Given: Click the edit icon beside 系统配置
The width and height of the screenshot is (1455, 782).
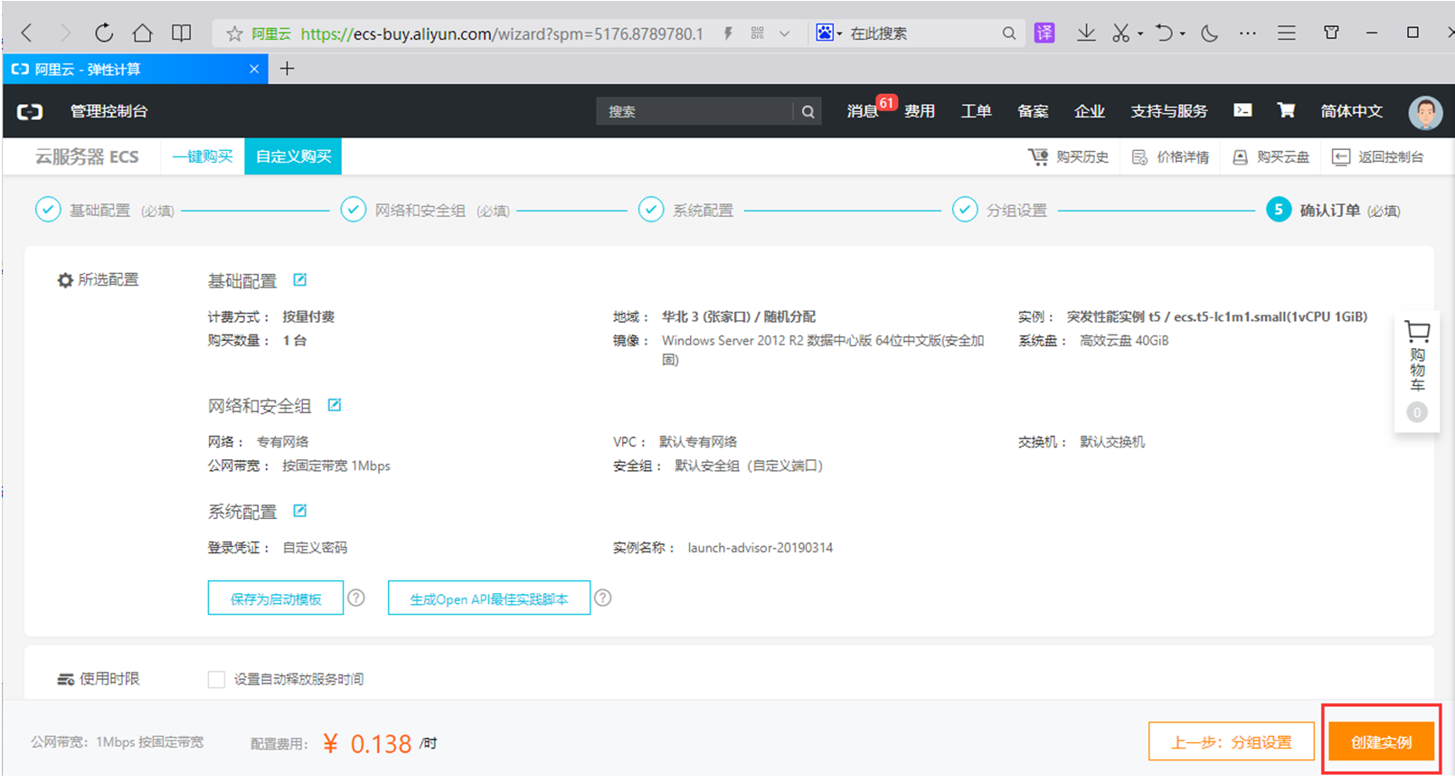Looking at the screenshot, I should tap(300, 511).
